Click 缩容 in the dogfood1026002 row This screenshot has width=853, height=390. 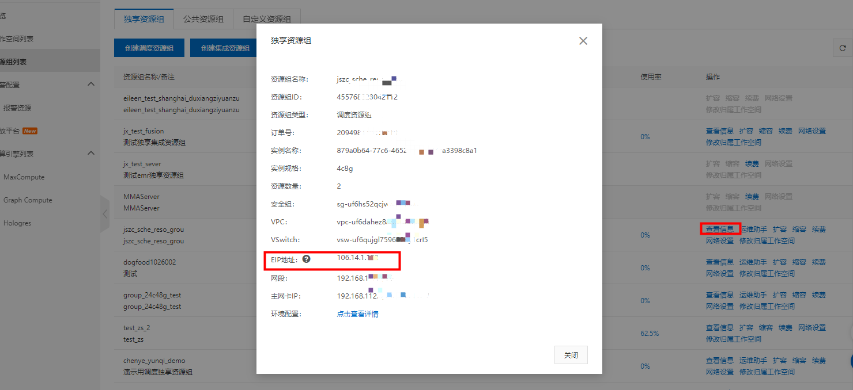pyautogui.click(x=799, y=262)
